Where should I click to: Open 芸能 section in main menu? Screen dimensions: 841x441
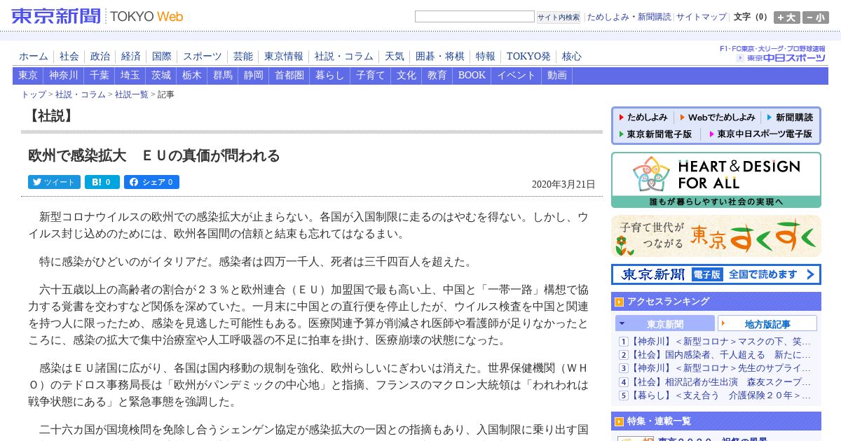tap(243, 56)
